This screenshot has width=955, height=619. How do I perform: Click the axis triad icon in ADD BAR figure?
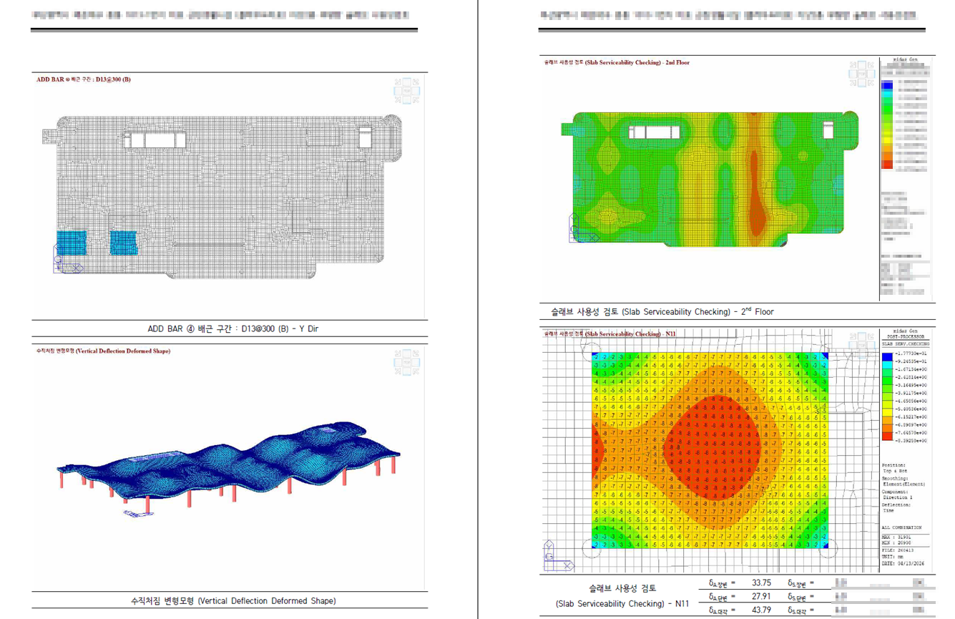coord(67,260)
